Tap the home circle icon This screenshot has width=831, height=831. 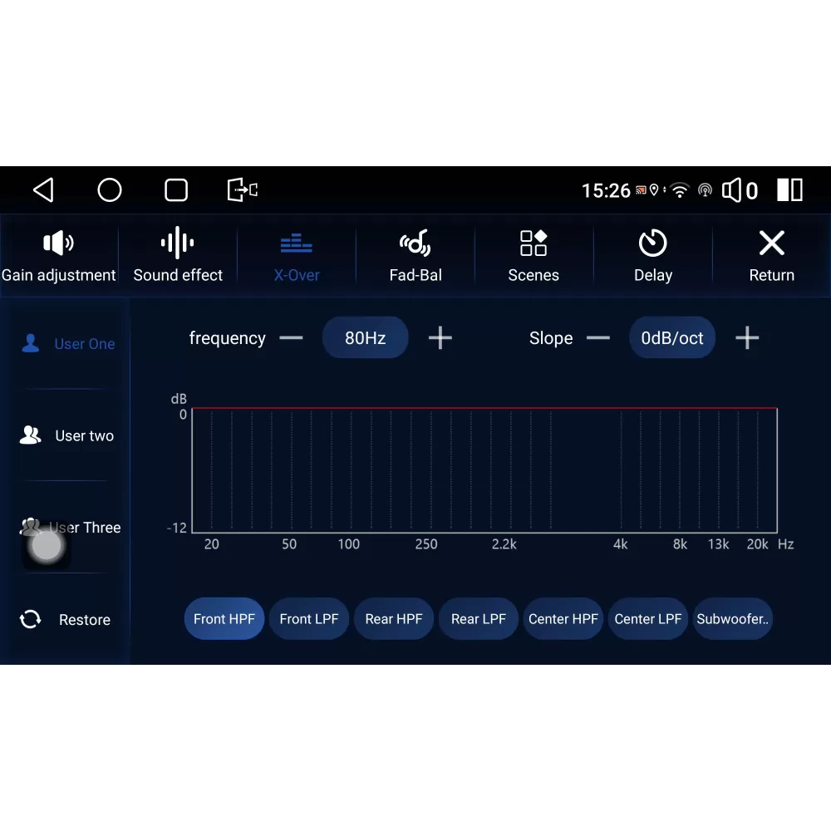tap(110, 189)
